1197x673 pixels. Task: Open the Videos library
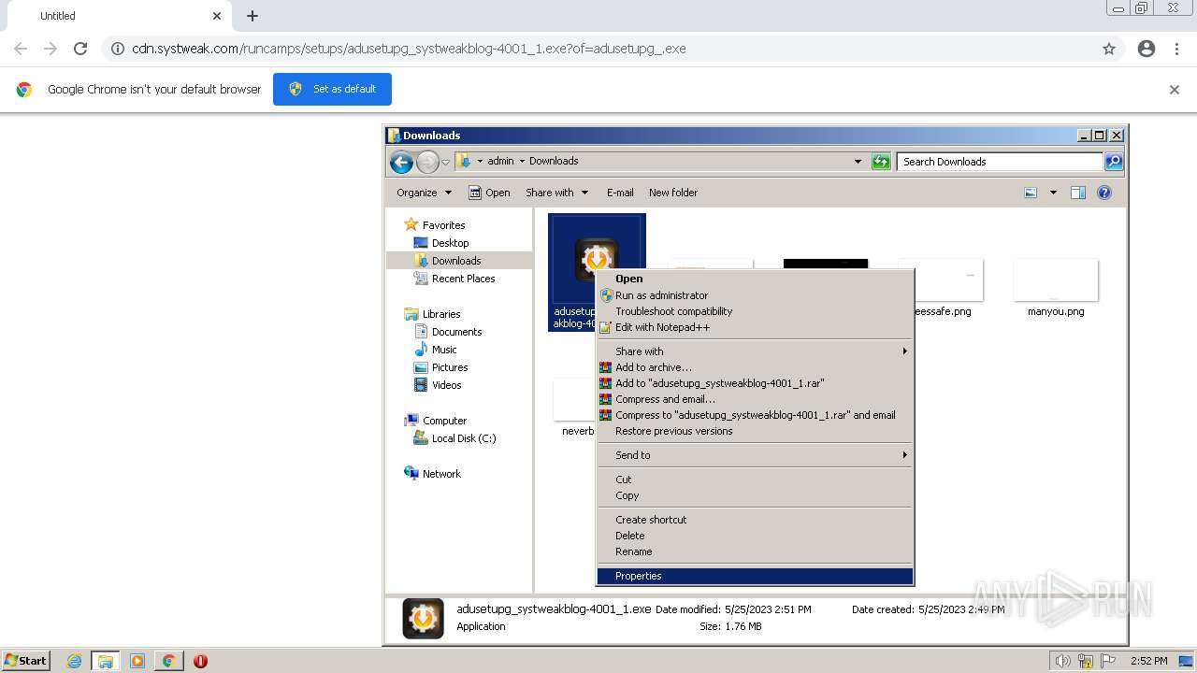[438, 385]
